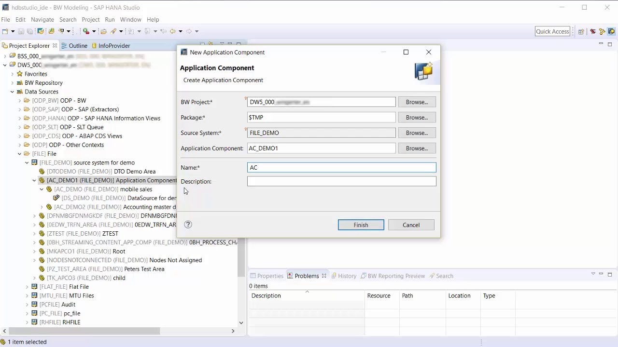Click the Quick Access search box

[553, 31]
